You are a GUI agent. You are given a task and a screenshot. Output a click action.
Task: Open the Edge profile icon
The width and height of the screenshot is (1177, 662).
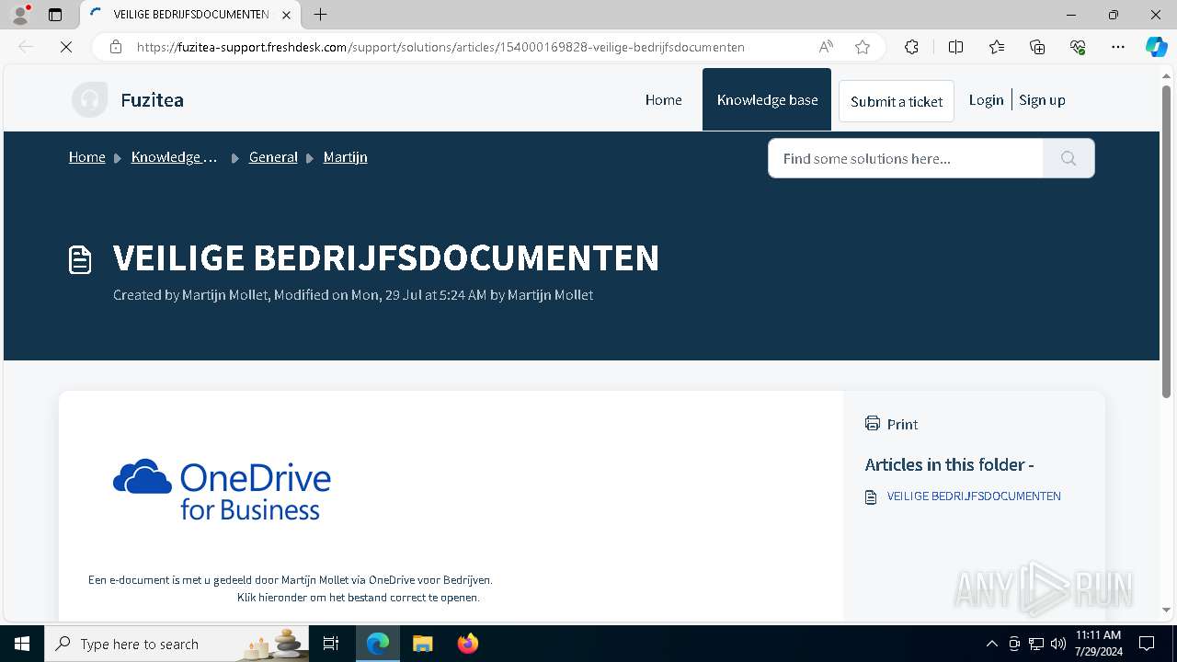point(20,15)
